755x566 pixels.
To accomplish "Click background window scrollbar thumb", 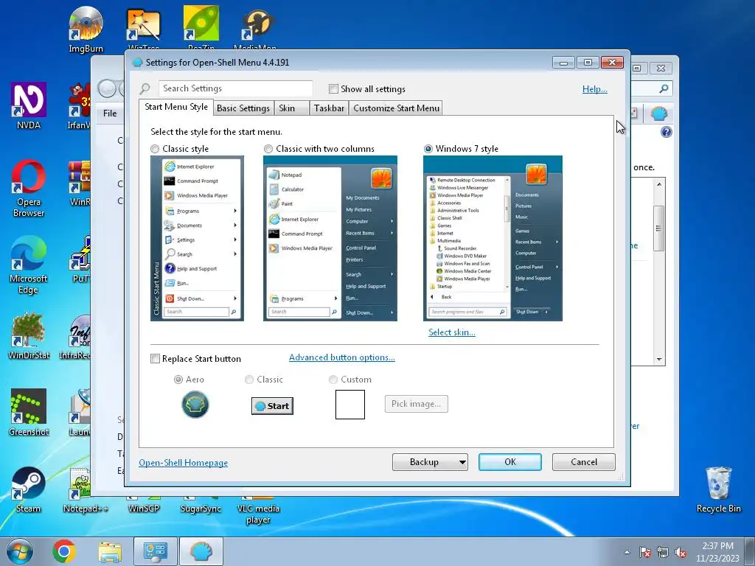I will click(x=659, y=228).
